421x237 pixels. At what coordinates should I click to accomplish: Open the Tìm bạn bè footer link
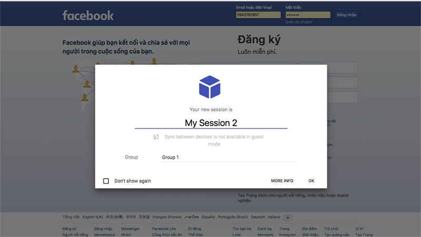click(x=242, y=229)
